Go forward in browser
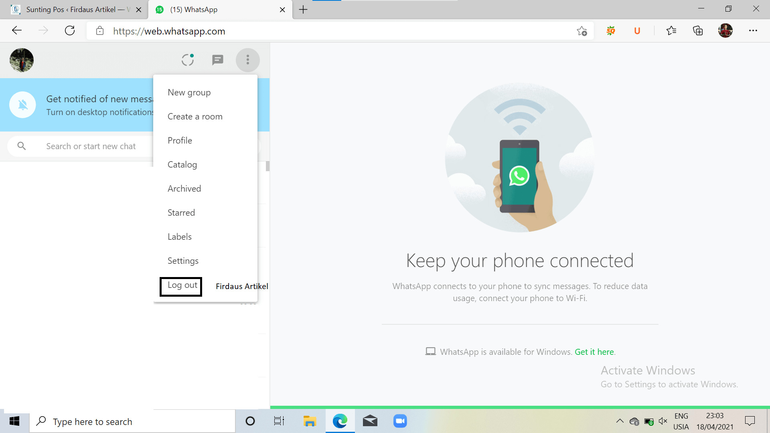The height and width of the screenshot is (433, 770). [x=43, y=30]
